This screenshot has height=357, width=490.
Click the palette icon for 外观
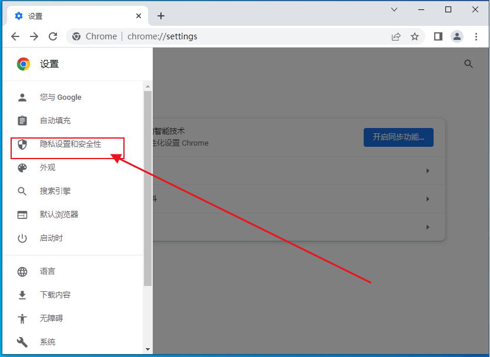pyautogui.click(x=22, y=168)
